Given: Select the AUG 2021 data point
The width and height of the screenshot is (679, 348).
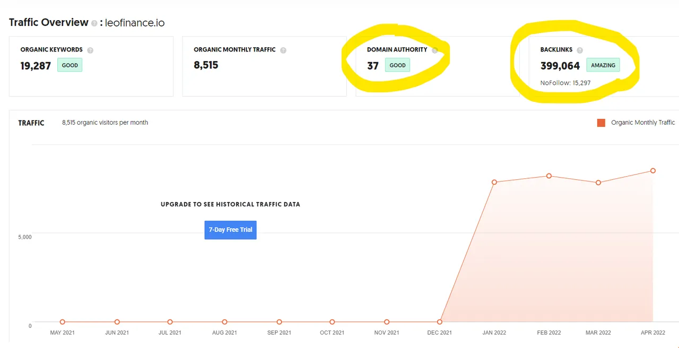Looking at the screenshot, I should tap(224, 322).
